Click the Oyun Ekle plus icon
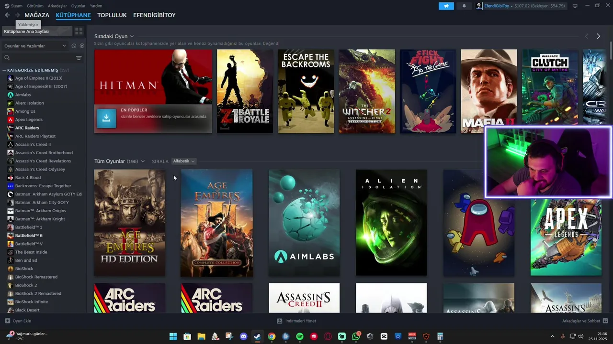 click(7, 321)
